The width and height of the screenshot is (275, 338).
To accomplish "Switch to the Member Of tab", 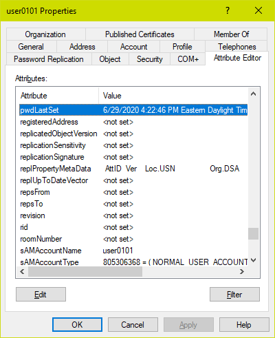I will (231, 34).
